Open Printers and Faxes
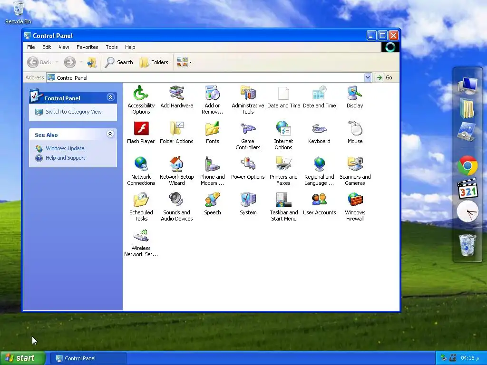Screen dimensions: 487x365 coord(283,171)
